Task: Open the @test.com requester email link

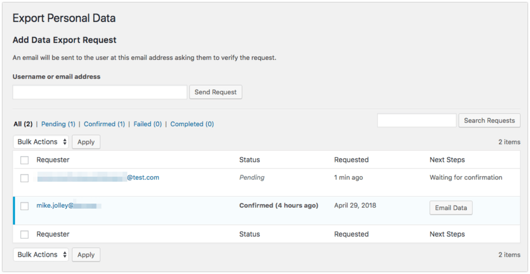Action: [x=98, y=177]
